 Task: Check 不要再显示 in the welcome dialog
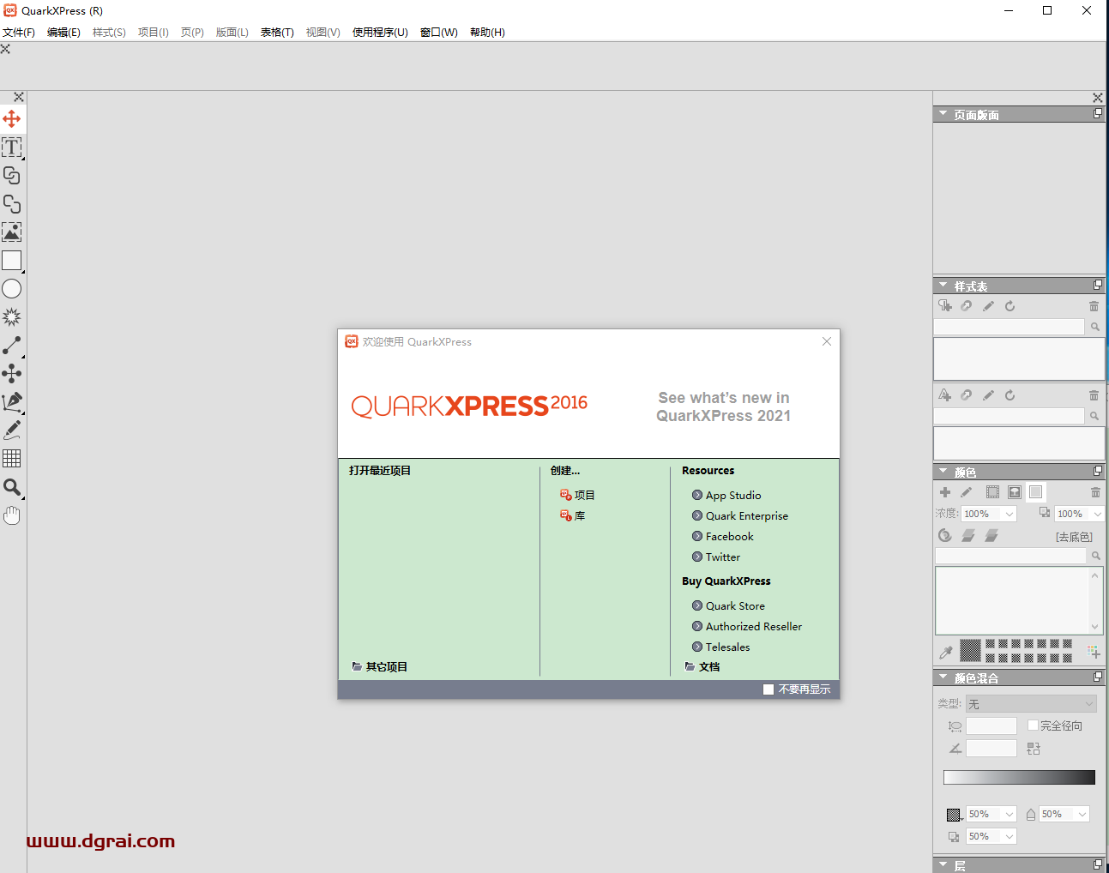tap(768, 689)
